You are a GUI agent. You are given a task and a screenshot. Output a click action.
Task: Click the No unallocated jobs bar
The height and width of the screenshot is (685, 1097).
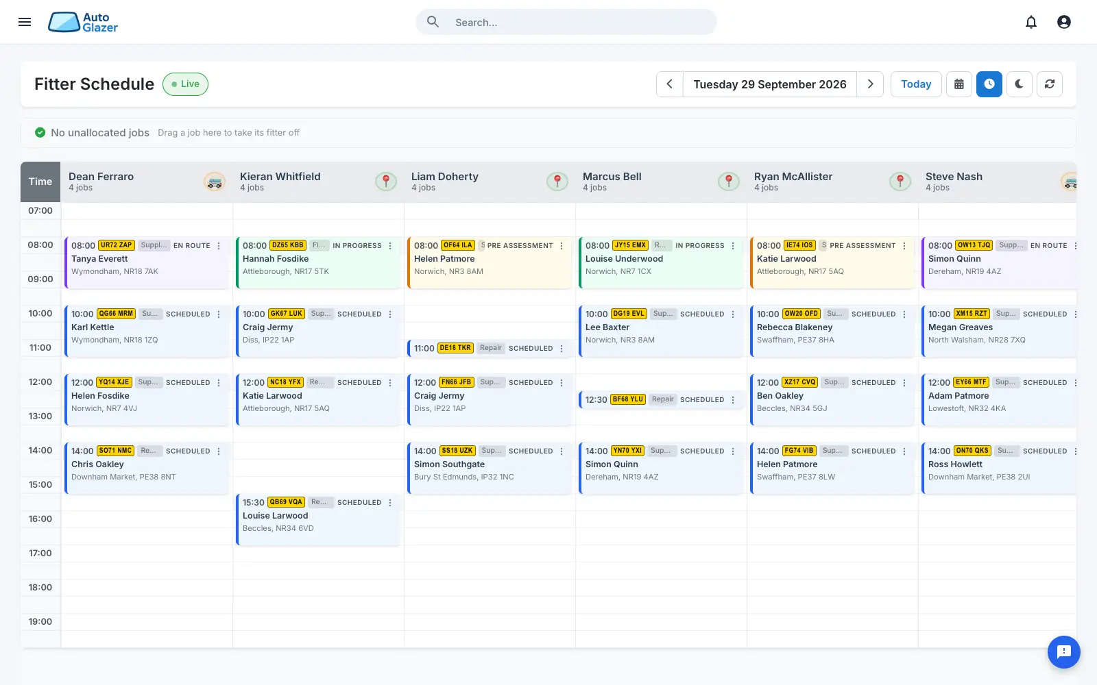pyautogui.click(x=548, y=133)
